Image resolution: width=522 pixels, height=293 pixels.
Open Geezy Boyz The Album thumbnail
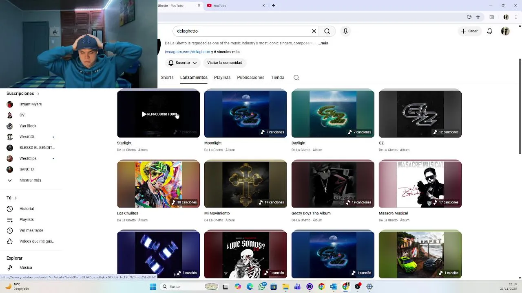pyautogui.click(x=333, y=184)
